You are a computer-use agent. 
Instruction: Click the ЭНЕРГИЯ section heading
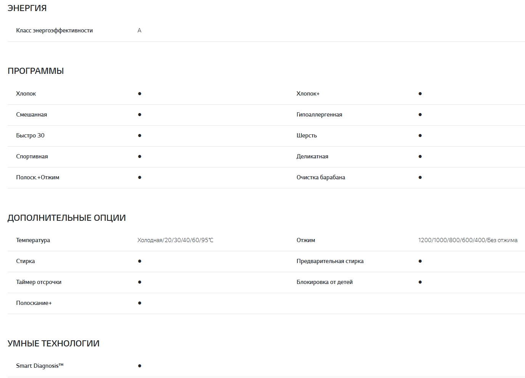27,8
